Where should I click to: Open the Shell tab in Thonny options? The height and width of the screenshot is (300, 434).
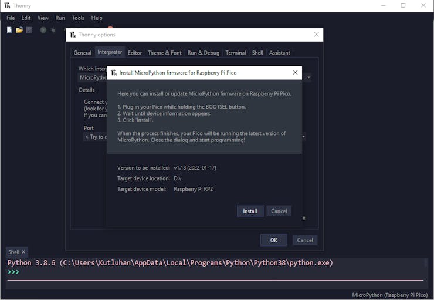pos(257,53)
